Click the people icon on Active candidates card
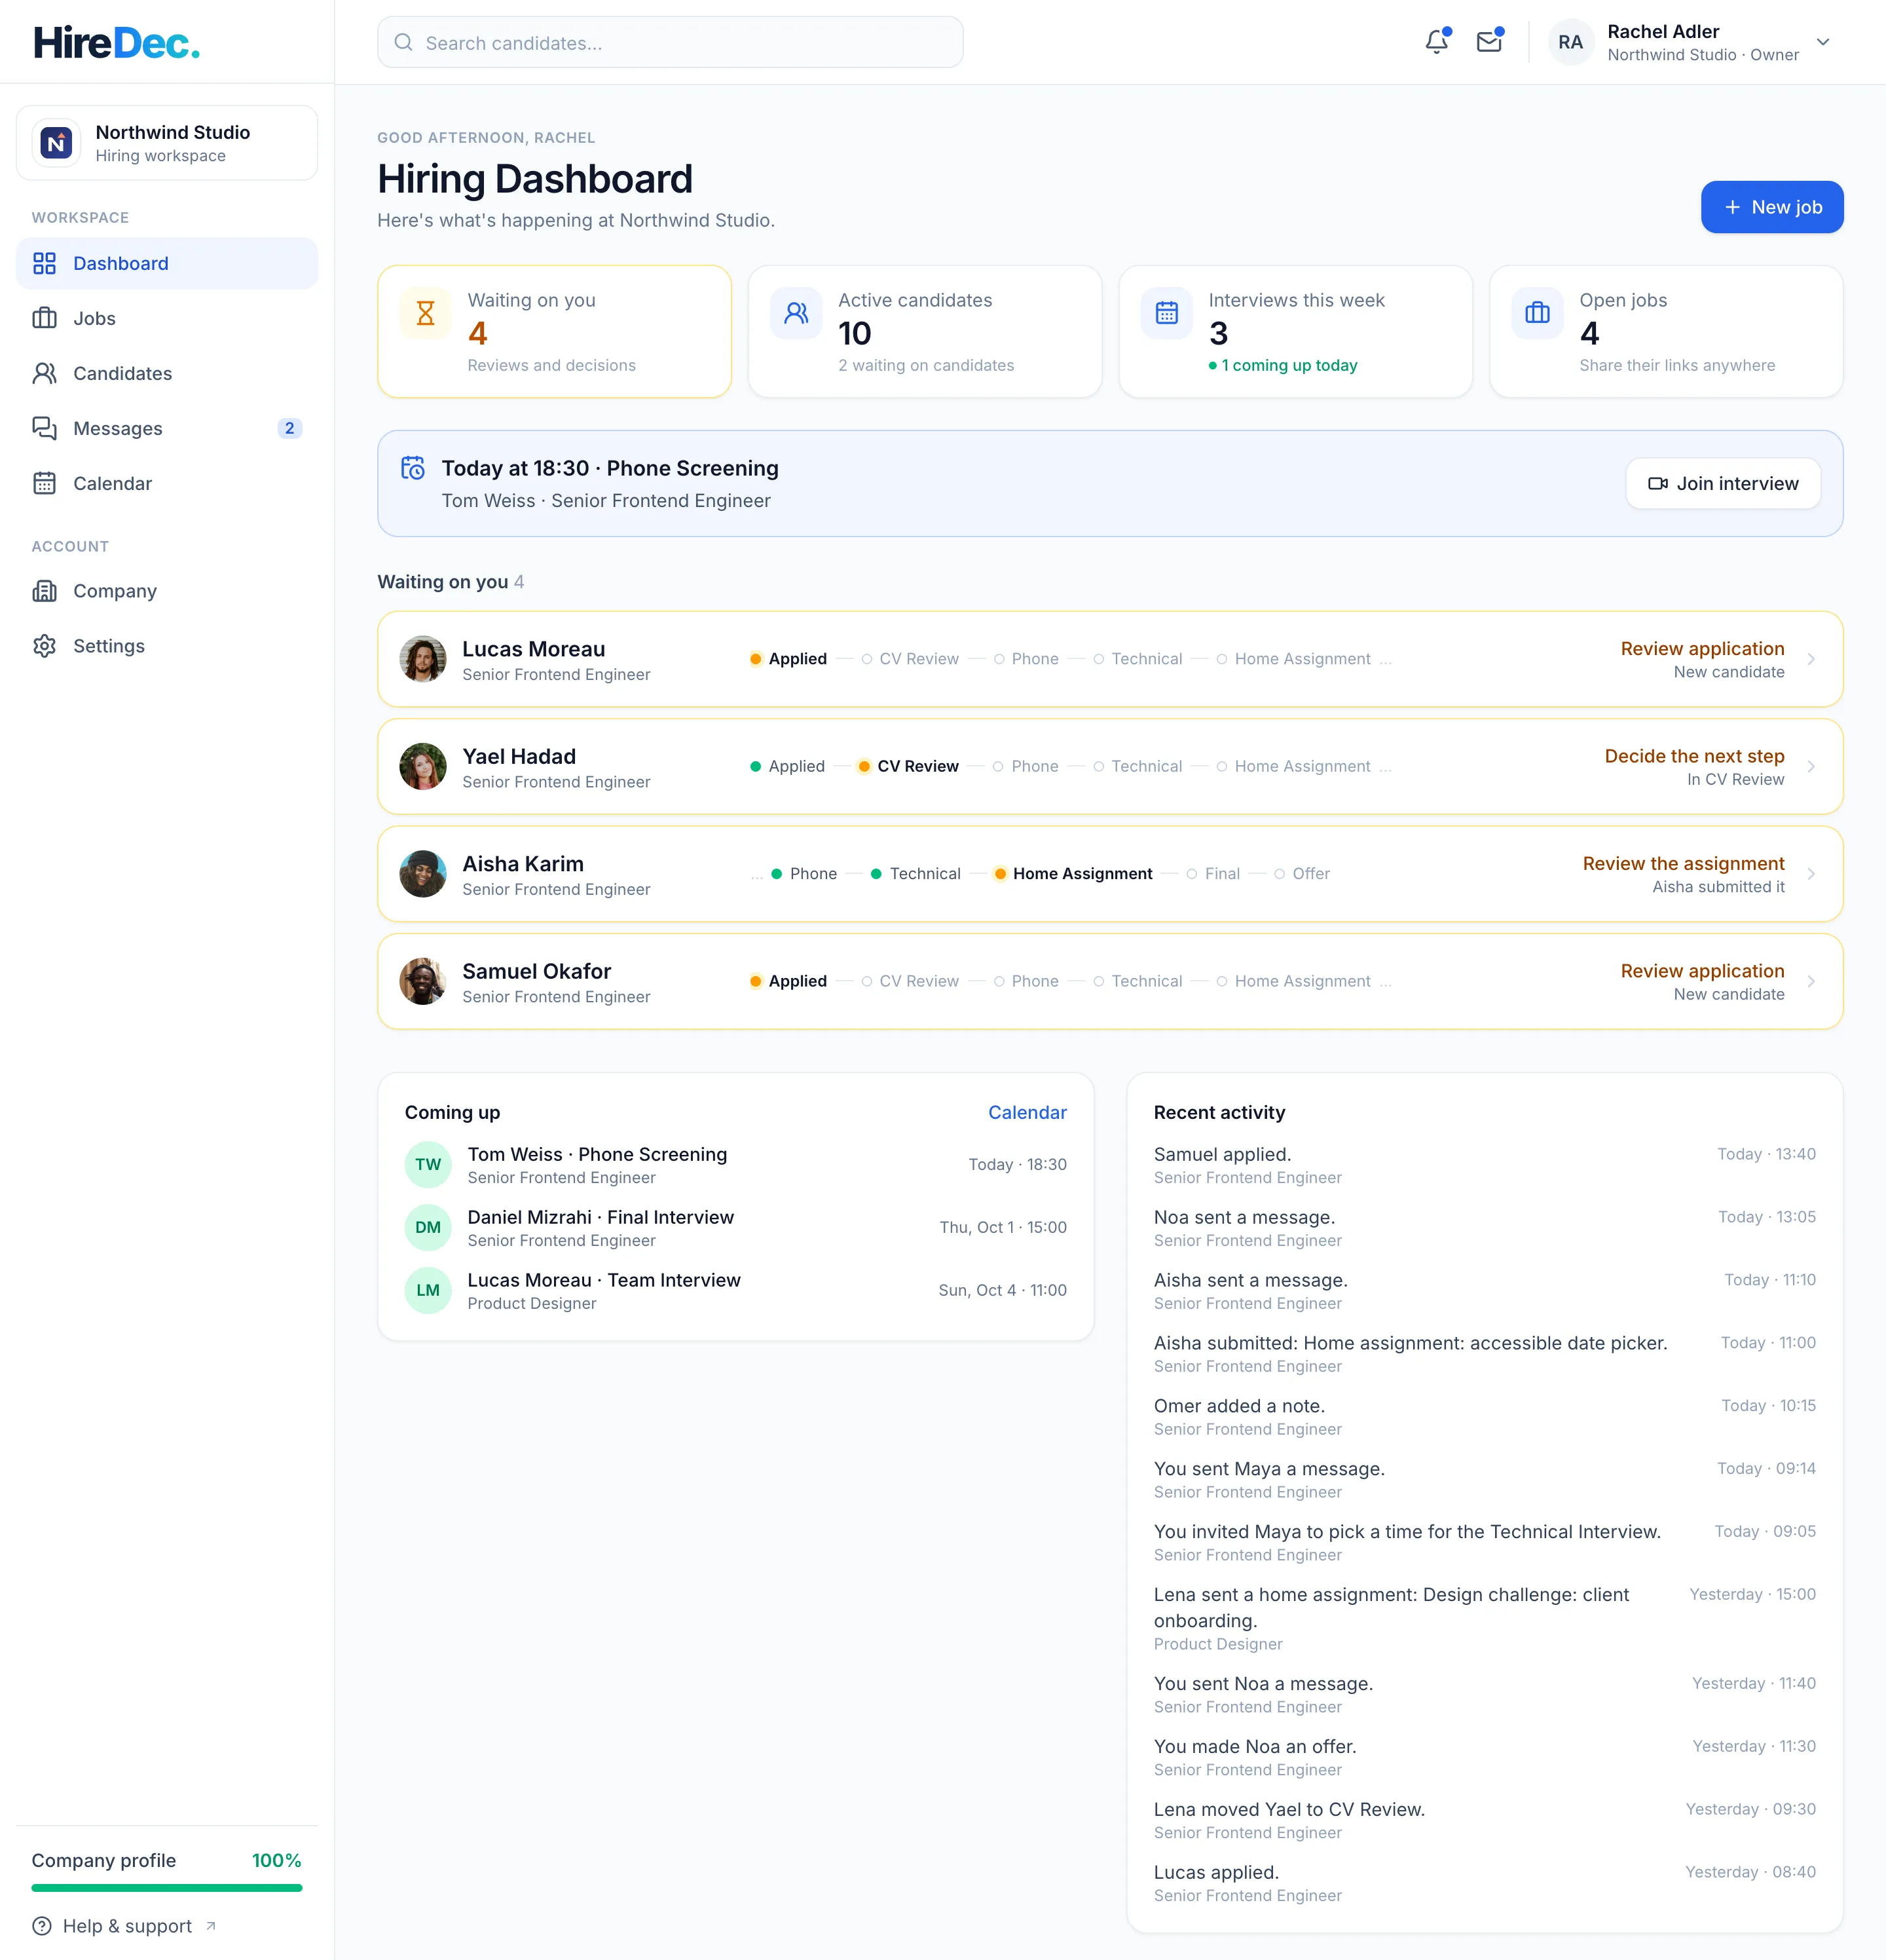Screen dimensions: 1886x1960 (x=796, y=313)
